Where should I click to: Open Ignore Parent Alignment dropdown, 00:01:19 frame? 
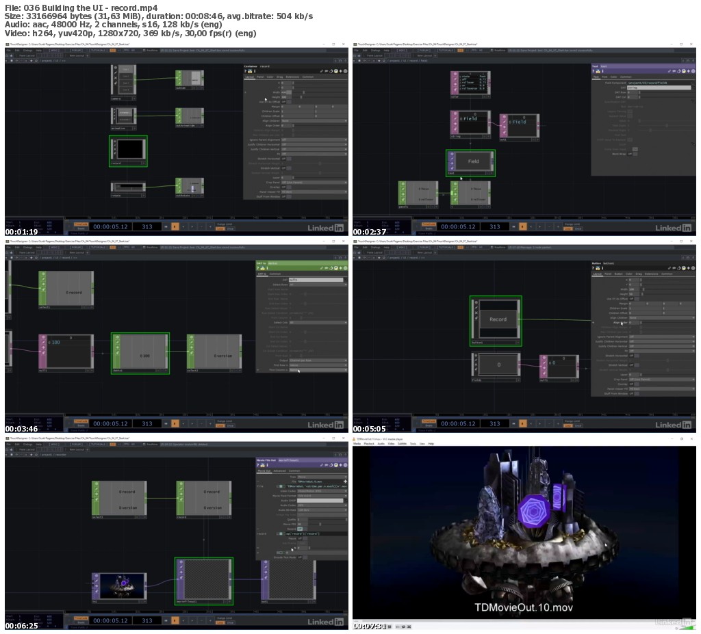click(314, 140)
